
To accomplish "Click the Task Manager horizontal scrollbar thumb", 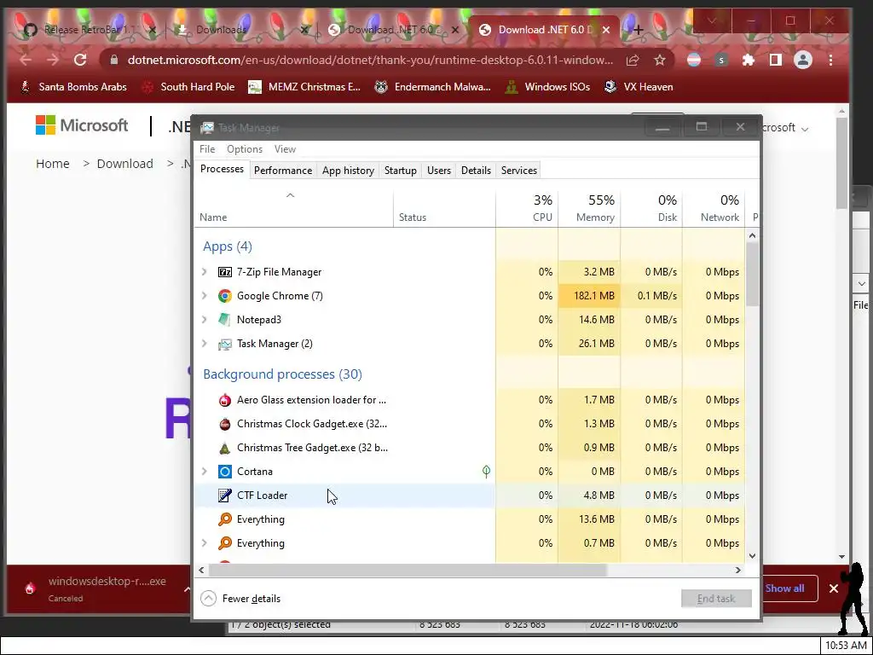I will (408, 570).
